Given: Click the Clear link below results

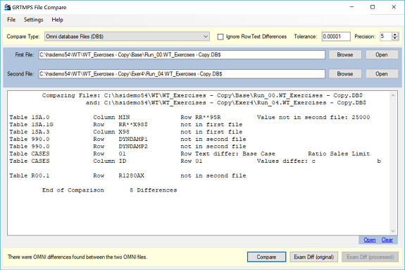Looking at the screenshot, I should 387,240.
